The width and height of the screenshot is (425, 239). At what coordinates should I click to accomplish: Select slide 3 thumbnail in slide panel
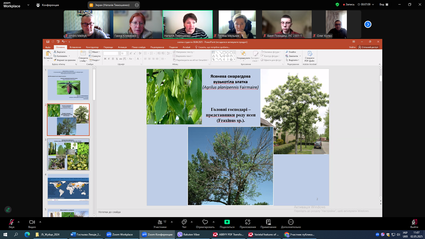tap(68, 154)
